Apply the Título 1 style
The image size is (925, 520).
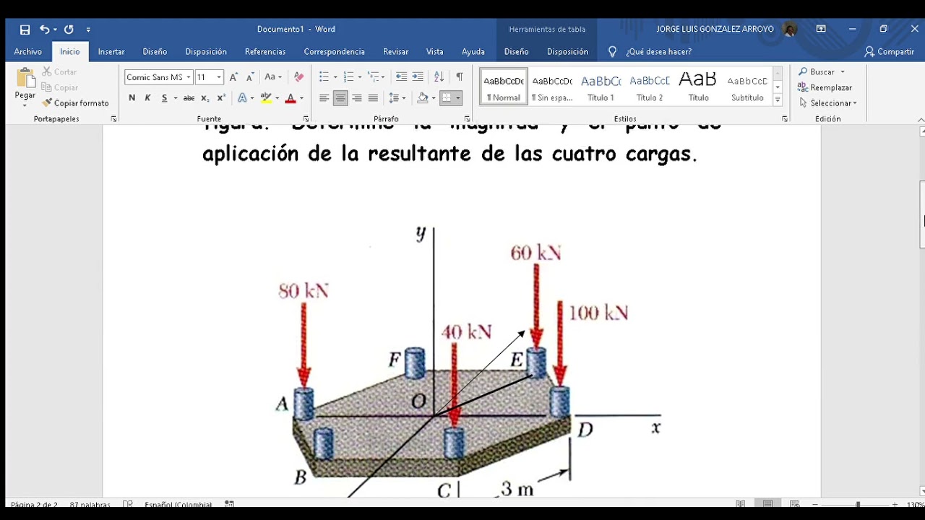pos(601,87)
